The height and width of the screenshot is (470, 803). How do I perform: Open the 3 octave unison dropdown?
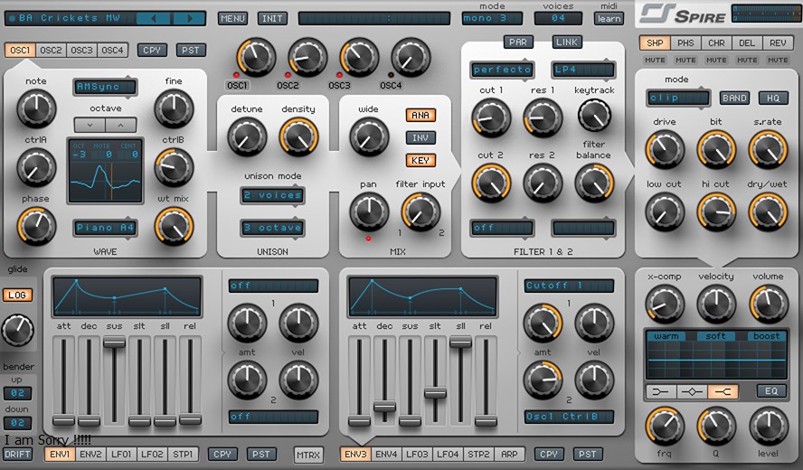click(x=272, y=228)
